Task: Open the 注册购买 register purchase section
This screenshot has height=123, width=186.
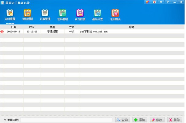Action: click(115, 15)
